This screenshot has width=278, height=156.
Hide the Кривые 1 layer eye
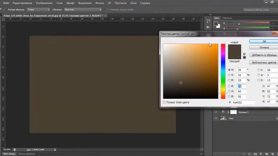[x=216, y=112]
